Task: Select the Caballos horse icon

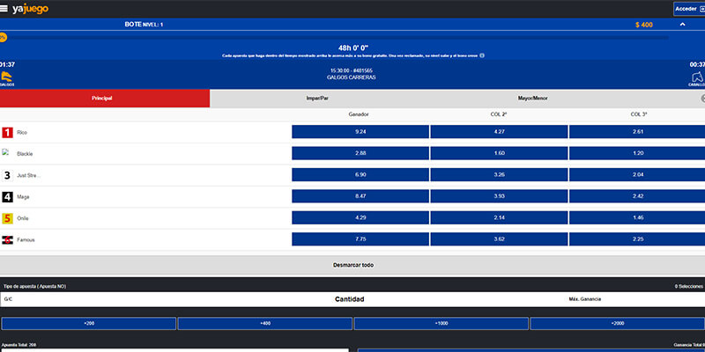Action: [x=697, y=79]
